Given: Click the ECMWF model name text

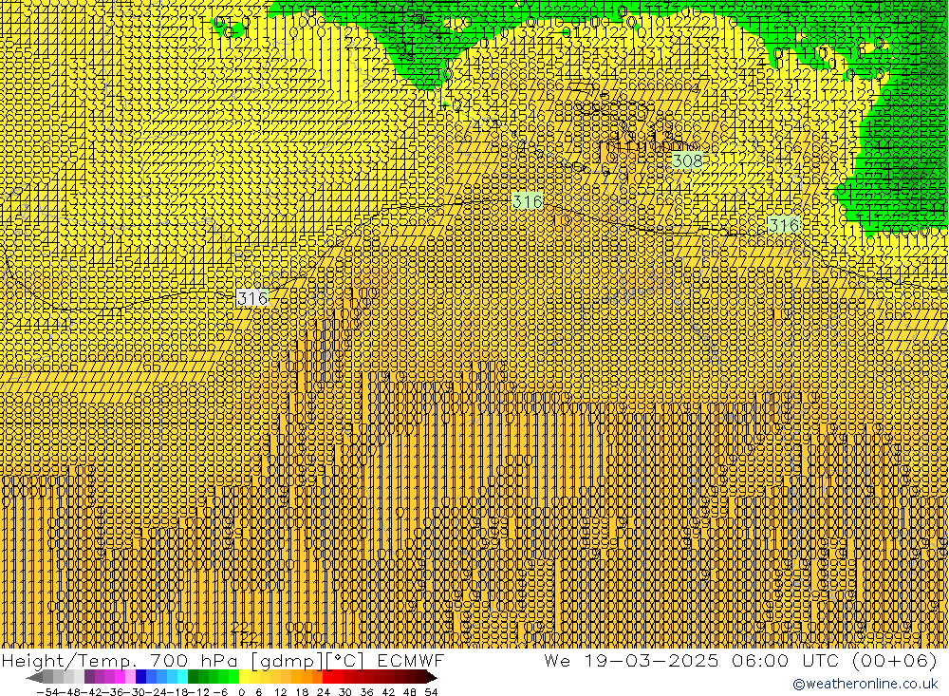Looking at the screenshot, I should [x=411, y=660].
